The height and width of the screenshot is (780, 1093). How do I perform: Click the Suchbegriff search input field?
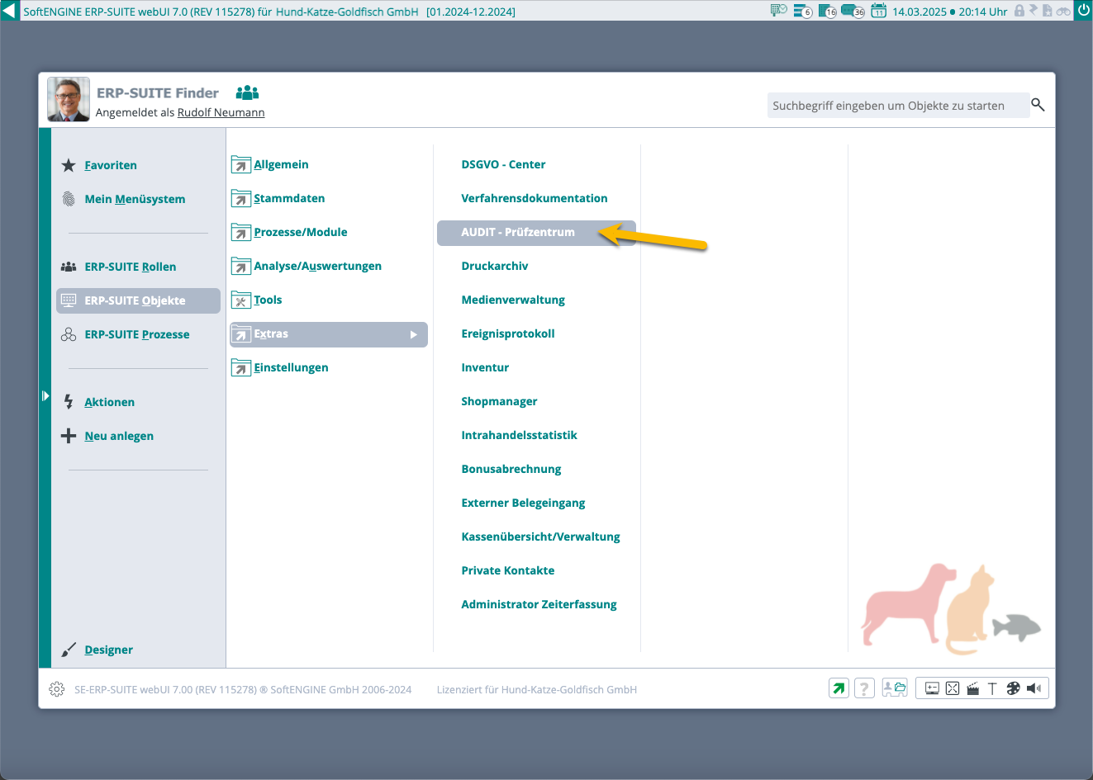click(x=897, y=106)
